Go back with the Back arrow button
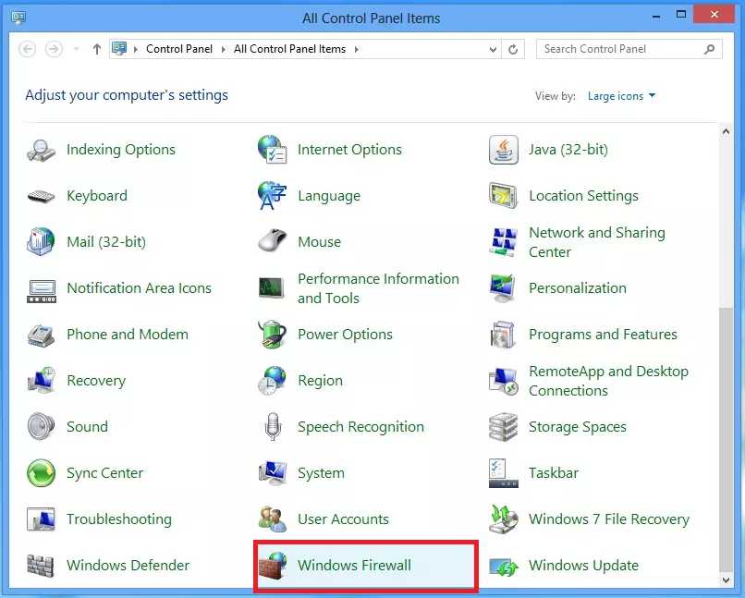The width and height of the screenshot is (745, 598). (27, 49)
